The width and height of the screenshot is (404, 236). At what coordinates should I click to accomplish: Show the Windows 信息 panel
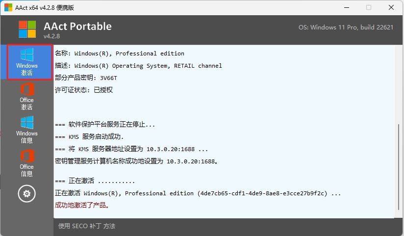click(x=27, y=130)
